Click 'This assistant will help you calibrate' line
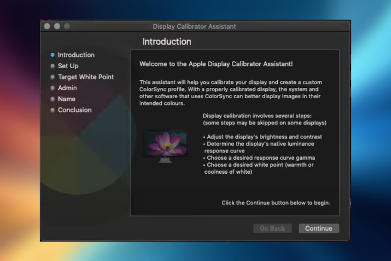The height and width of the screenshot is (261, 391). [x=231, y=82]
